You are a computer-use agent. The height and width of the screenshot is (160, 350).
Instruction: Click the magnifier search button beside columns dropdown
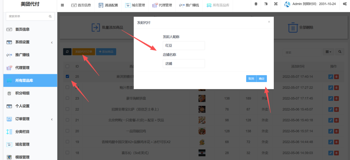(x=340, y=52)
